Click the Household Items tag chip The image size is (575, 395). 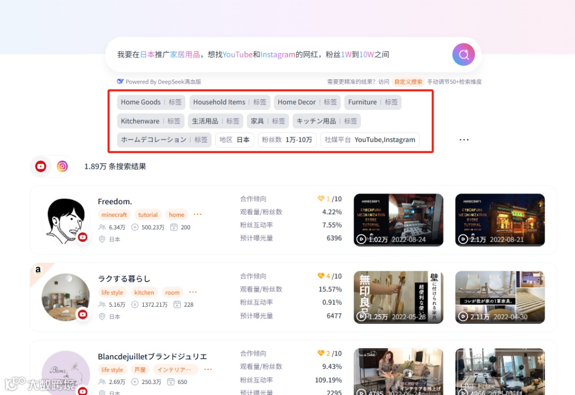pyautogui.click(x=229, y=102)
